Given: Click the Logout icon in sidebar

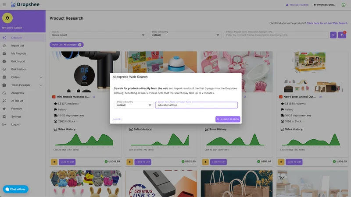Looking at the screenshot, I should [x=4, y=124].
